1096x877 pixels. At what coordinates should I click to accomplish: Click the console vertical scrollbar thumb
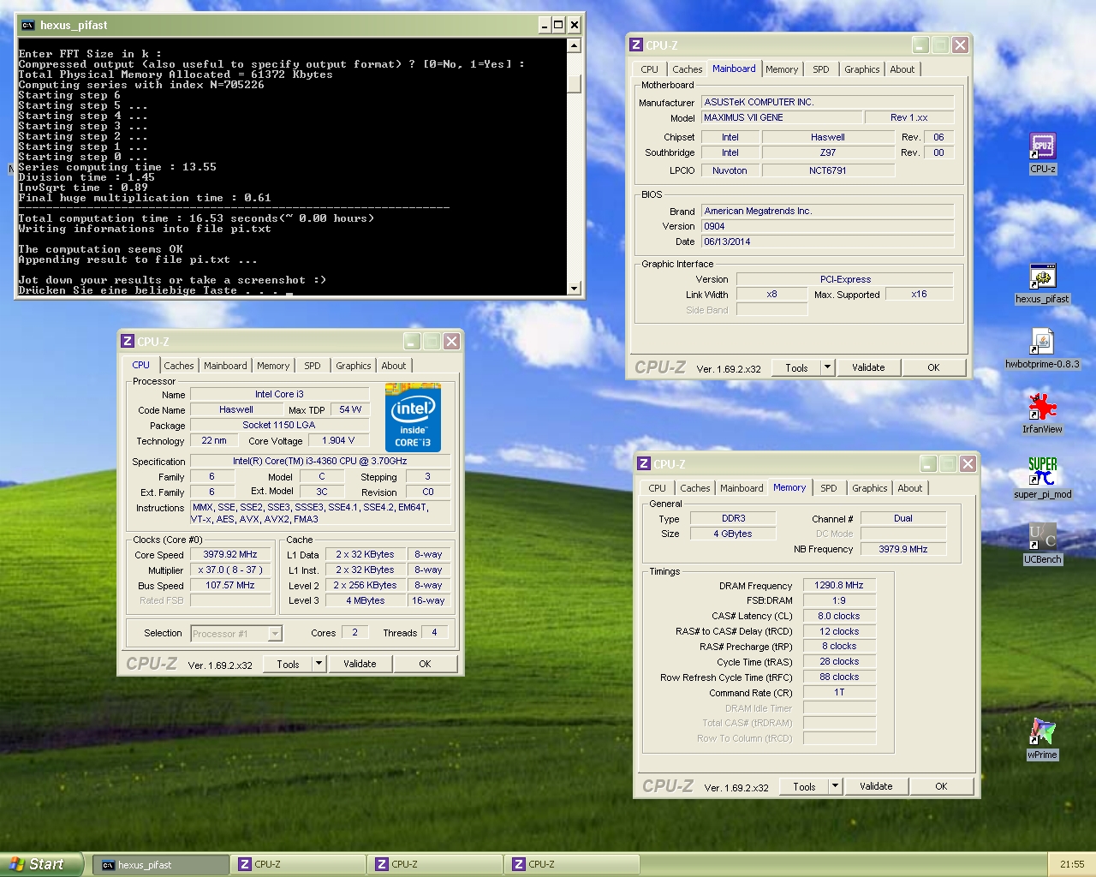pos(574,83)
